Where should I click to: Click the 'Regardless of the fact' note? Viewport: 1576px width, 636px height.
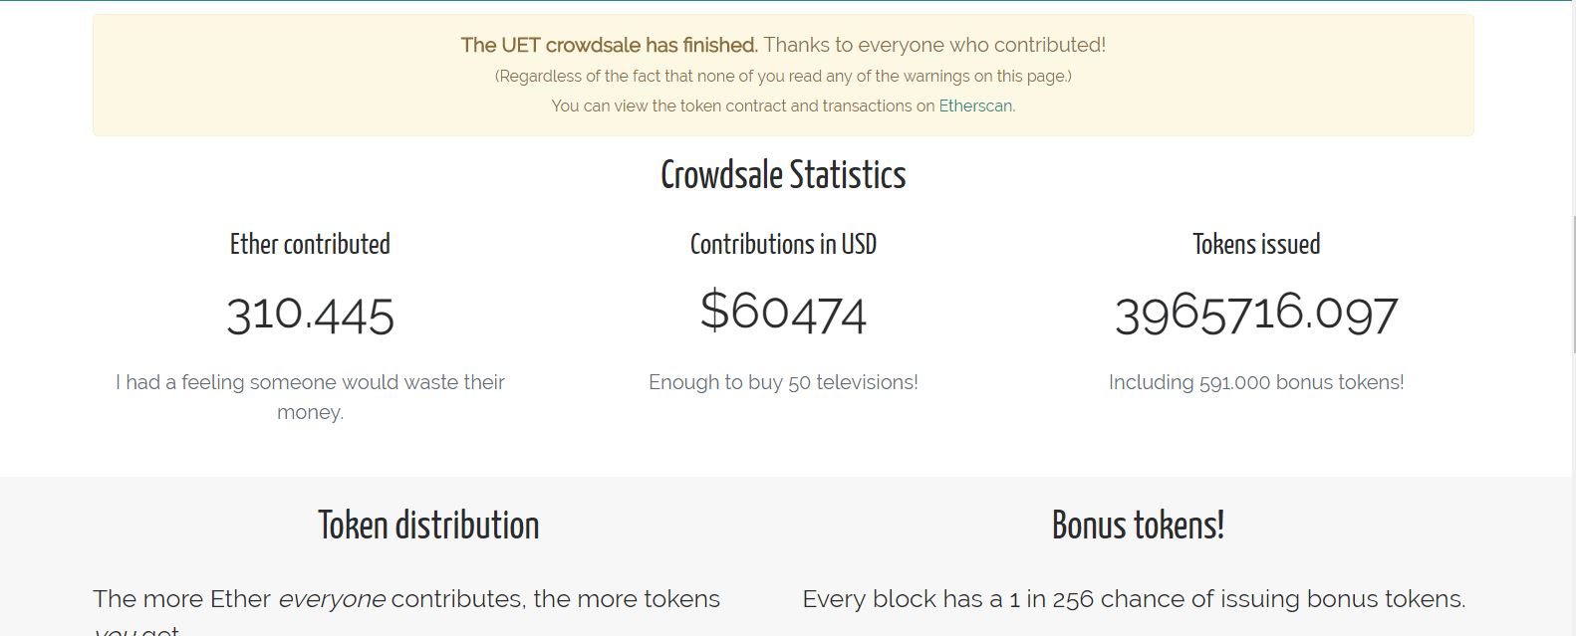[x=783, y=76]
